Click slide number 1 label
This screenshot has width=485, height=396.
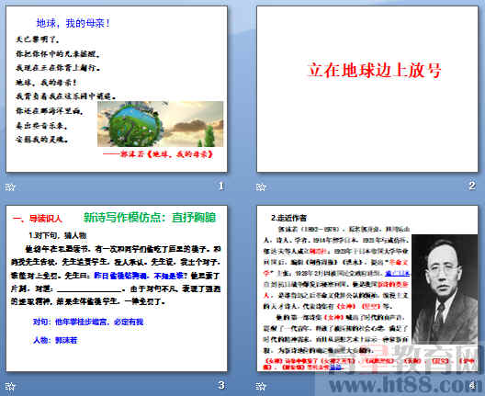[x=221, y=186]
